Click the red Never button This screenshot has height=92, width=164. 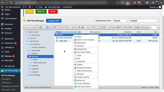[53, 11]
